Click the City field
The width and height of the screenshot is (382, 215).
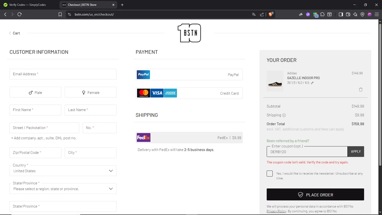pyautogui.click(x=91, y=153)
